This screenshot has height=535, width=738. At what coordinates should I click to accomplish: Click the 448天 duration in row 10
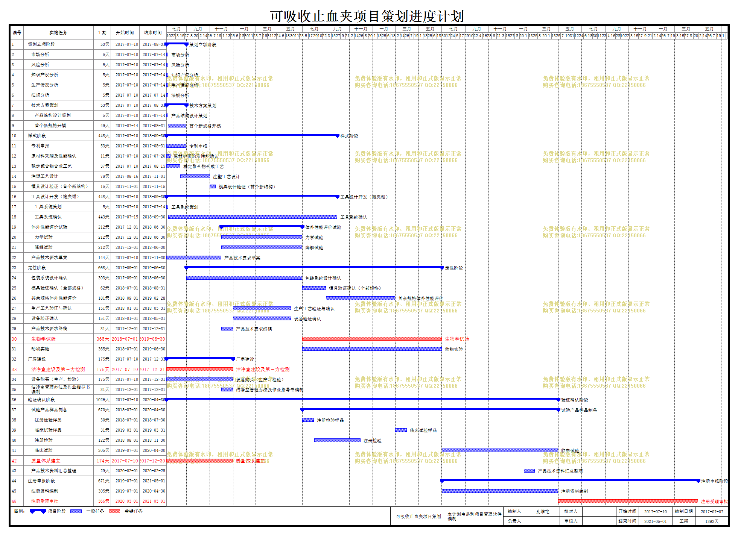point(104,136)
